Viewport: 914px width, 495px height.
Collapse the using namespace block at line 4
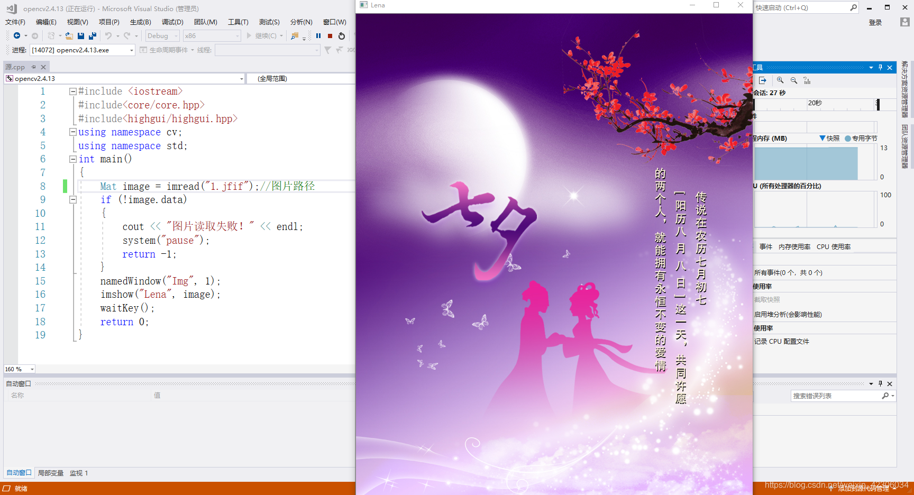coord(73,132)
